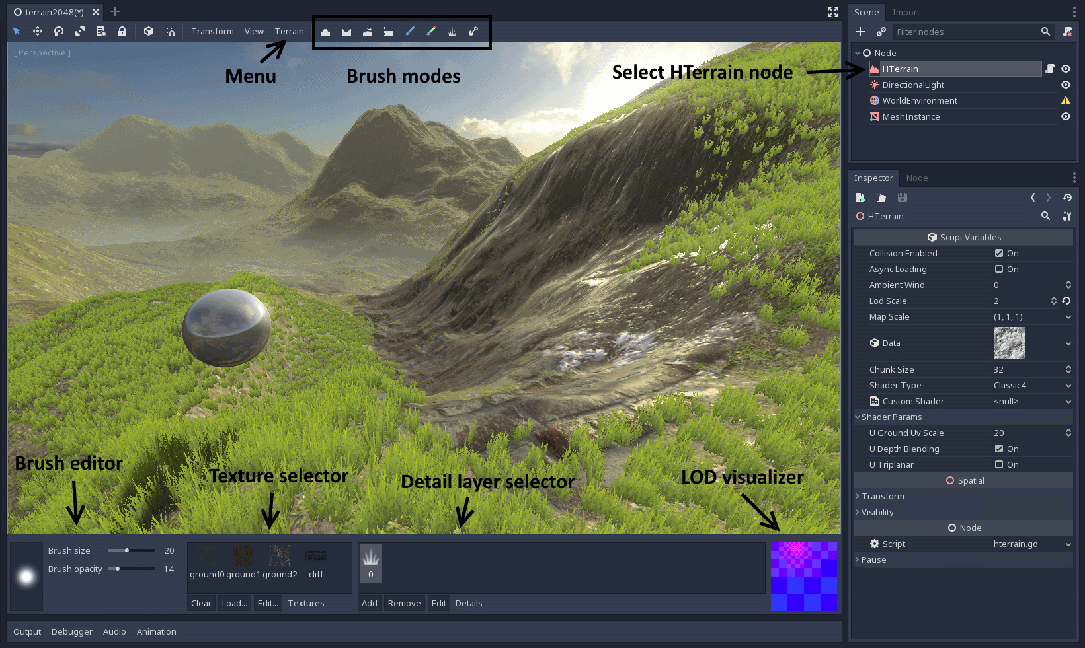
Task: Activate the color paint brush mode
Action: pos(431,31)
